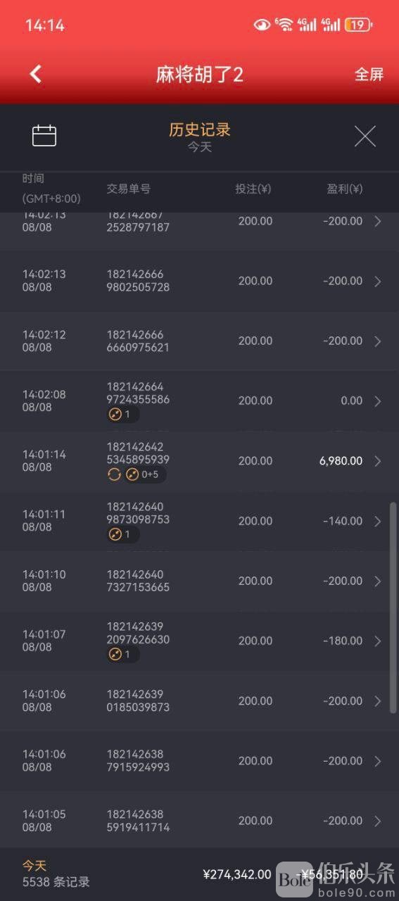The height and width of the screenshot is (901, 399).
Task: Open the calendar date picker icon
Action: click(44, 135)
